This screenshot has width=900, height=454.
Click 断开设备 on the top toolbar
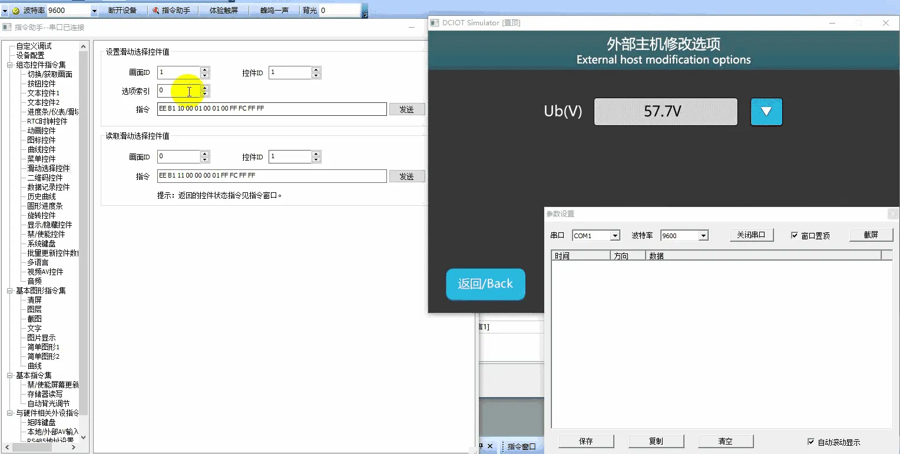tap(123, 9)
